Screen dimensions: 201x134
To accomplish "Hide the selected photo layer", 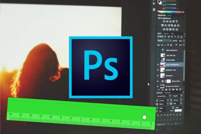I will click(158, 65).
